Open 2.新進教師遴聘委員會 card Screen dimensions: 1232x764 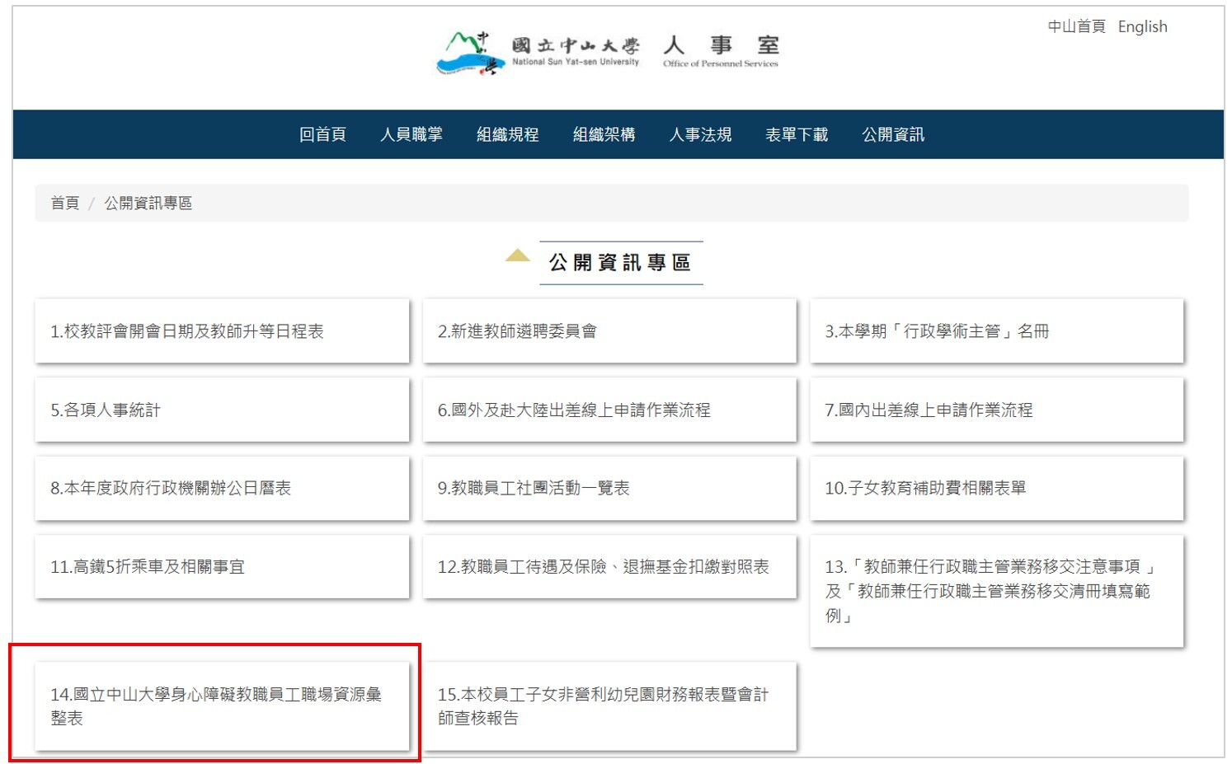[609, 331]
